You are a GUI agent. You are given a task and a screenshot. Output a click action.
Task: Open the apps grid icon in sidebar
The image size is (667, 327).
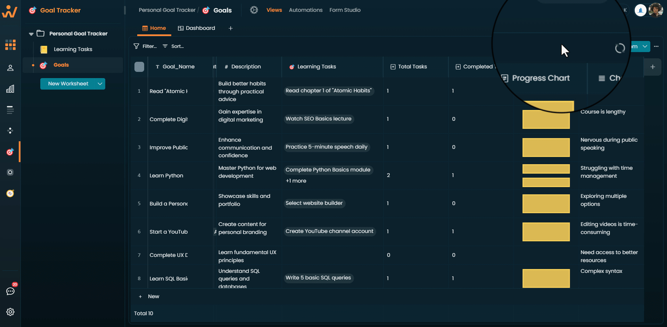tap(10, 45)
